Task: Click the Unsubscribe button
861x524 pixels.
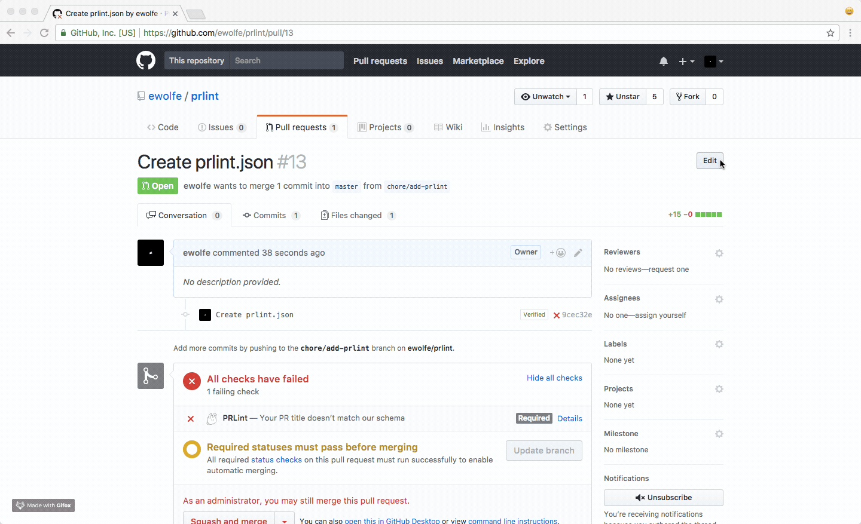Action: [664, 498]
